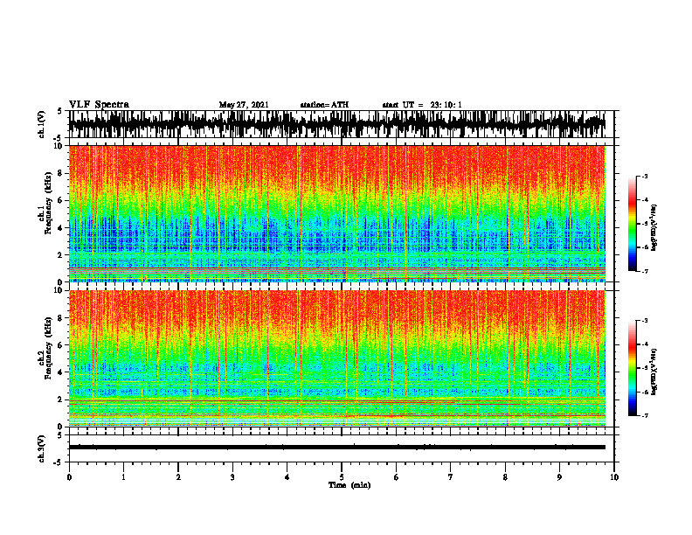
Task: Select the "start UT = 23:10: 1" text
Action: tap(422, 105)
